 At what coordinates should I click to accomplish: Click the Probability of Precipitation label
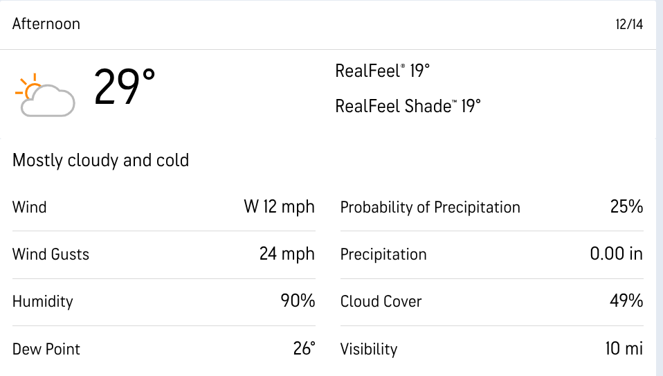(x=430, y=207)
